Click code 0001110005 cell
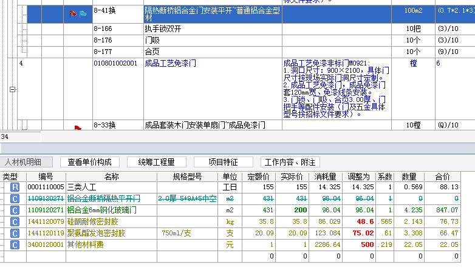The height and width of the screenshot is (276, 475). coord(46,187)
